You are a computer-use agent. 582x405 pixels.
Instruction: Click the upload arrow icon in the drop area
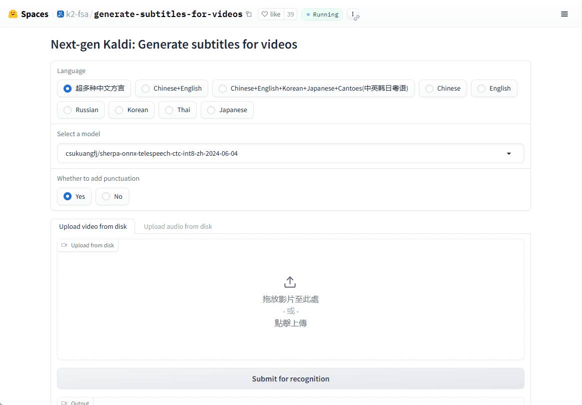[290, 282]
